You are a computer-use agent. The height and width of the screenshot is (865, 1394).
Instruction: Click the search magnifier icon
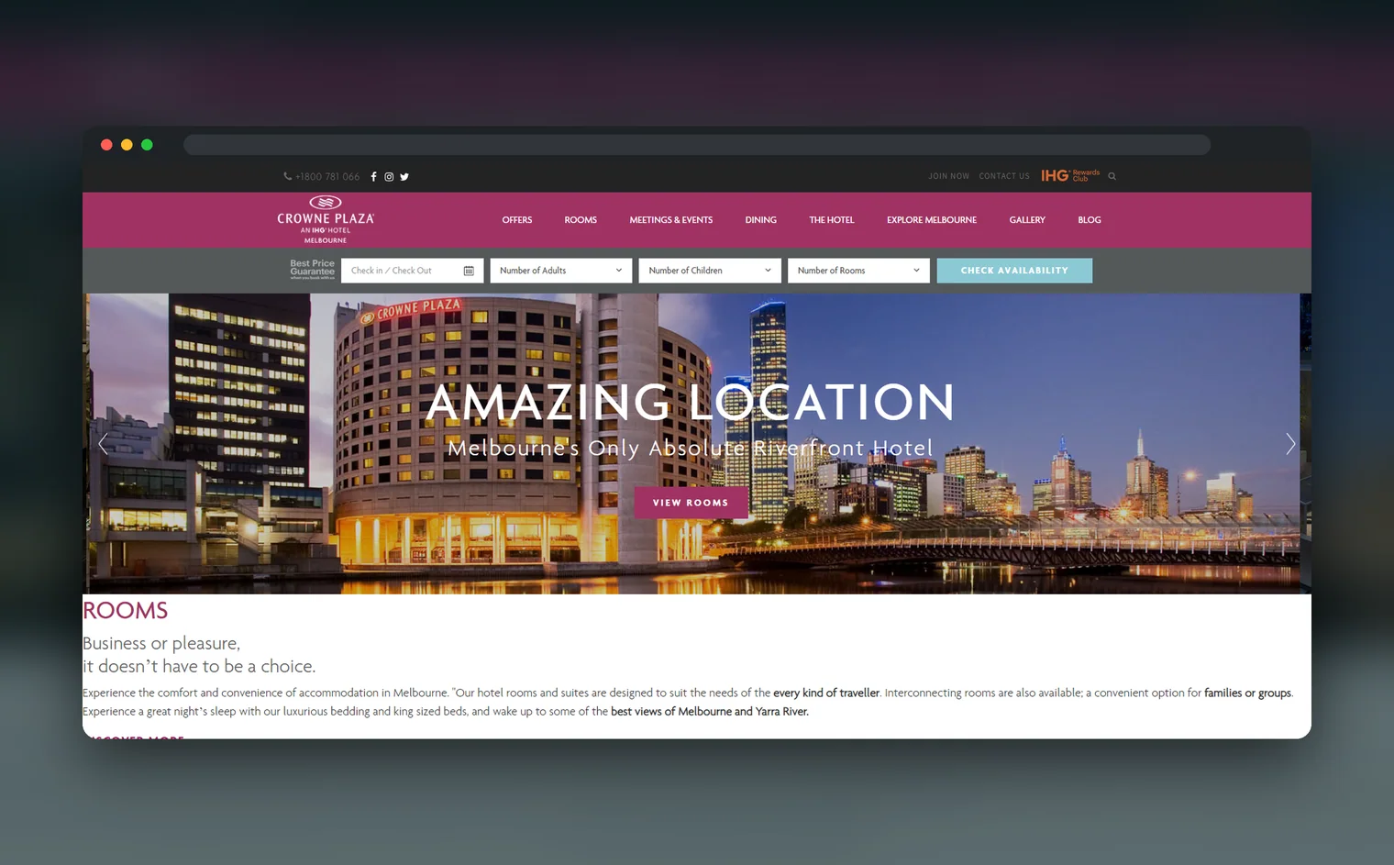[1112, 176]
